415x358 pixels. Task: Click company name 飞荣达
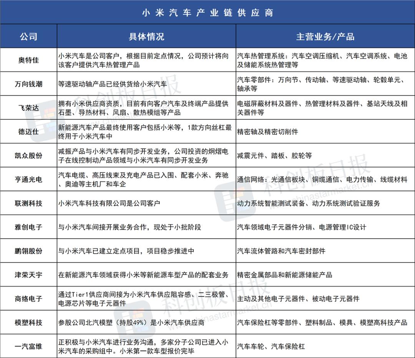(x=28, y=108)
